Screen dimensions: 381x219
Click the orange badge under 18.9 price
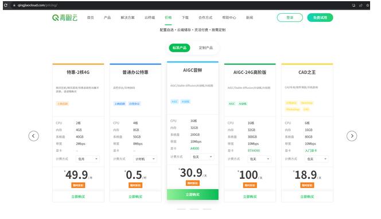coord(307,185)
